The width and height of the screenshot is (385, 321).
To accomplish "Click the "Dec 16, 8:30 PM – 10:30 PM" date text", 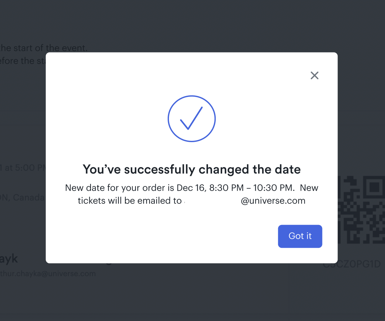I will click(x=235, y=188).
